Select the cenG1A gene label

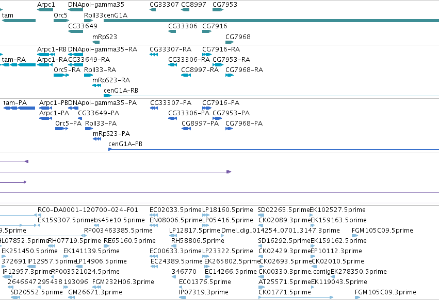tap(116, 15)
